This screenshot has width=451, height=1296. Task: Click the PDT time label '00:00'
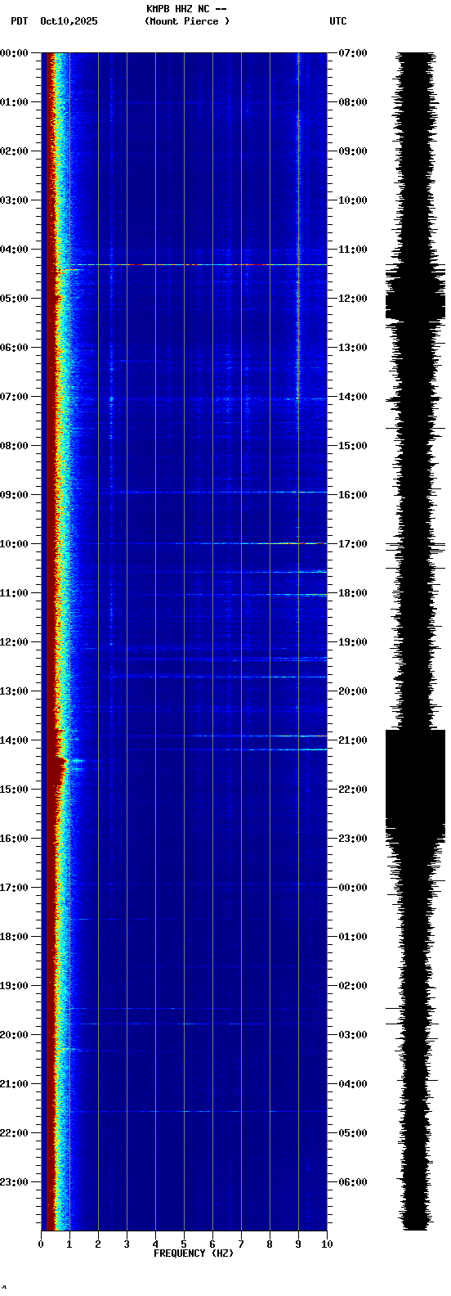pyautogui.click(x=14, y=53)
